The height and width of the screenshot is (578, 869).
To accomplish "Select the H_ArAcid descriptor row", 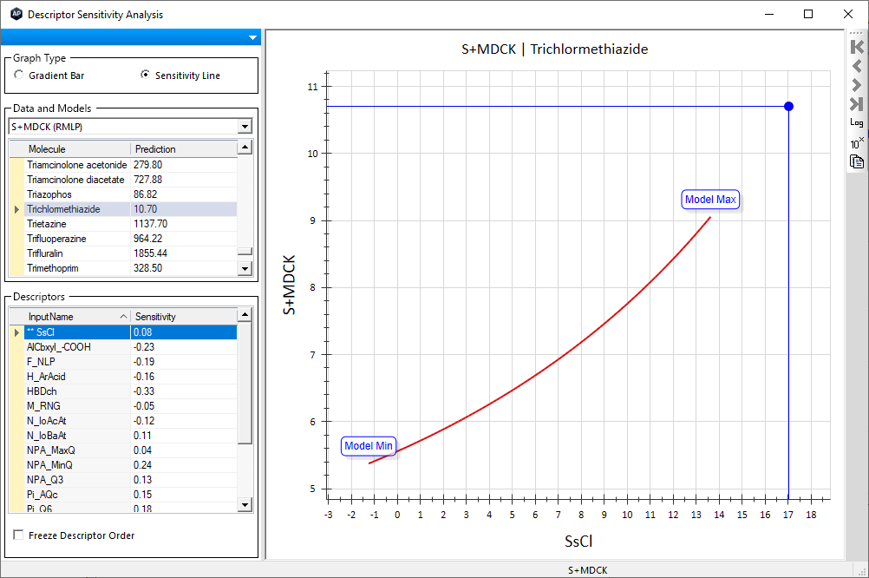I will (x=131, y=376).
